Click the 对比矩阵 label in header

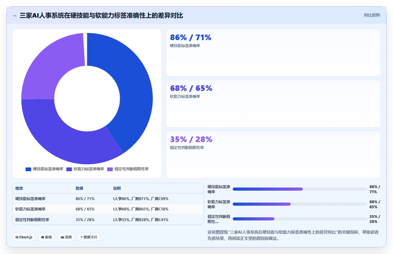tap(372, 15)
